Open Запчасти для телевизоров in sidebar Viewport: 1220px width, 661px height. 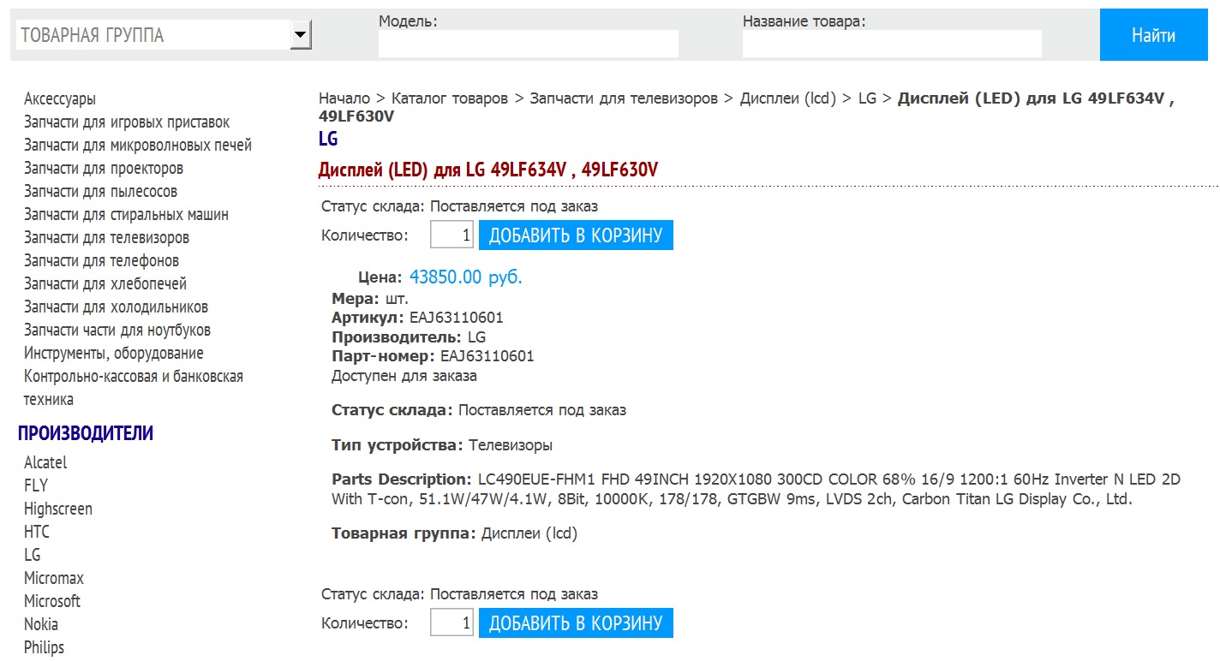tap(106, 238)
